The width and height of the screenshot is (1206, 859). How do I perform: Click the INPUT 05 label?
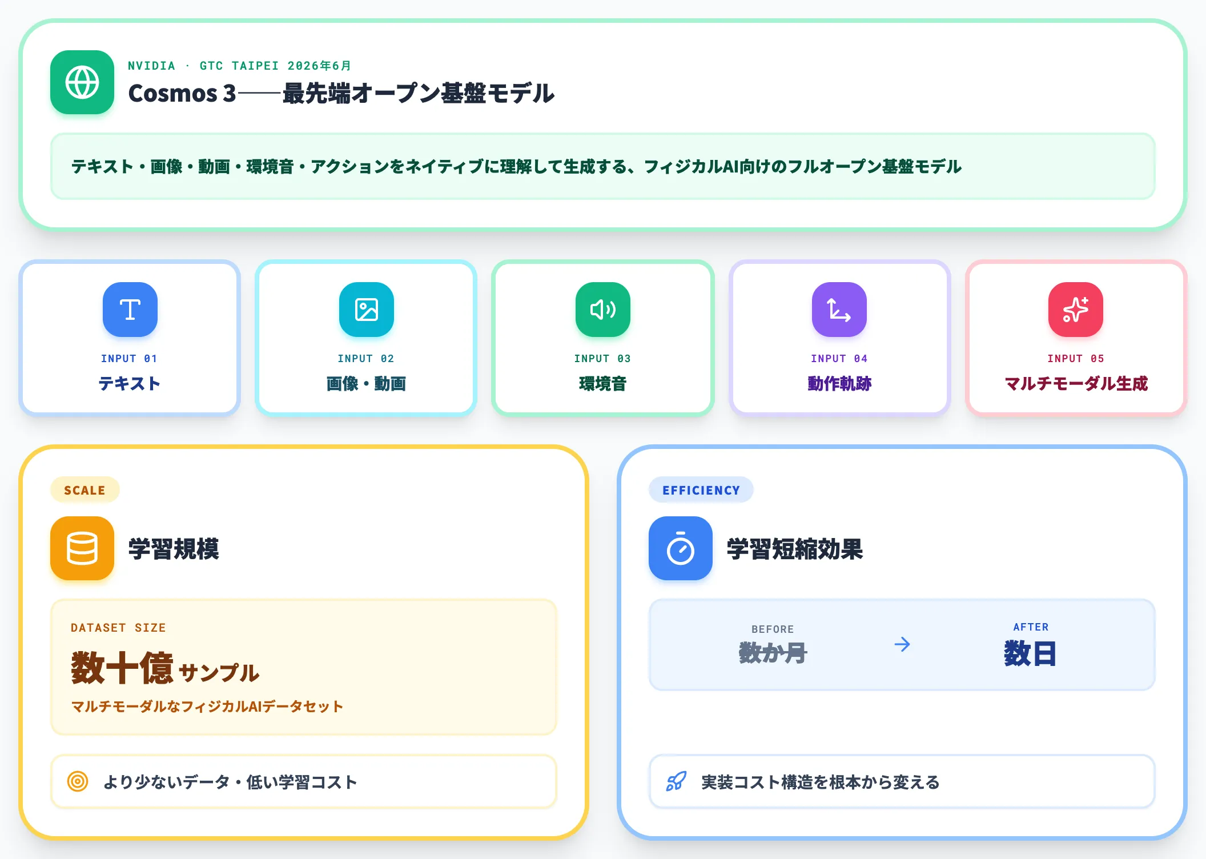[x=1076, y=359]
